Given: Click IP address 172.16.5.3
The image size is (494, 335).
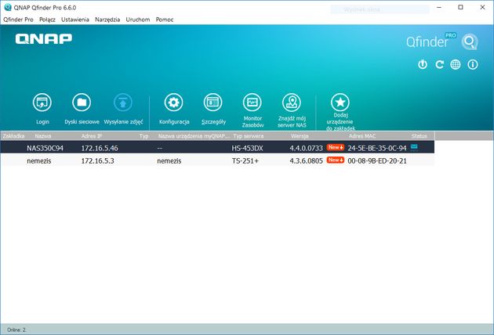Looking at the screenshot, I should 98,160.
